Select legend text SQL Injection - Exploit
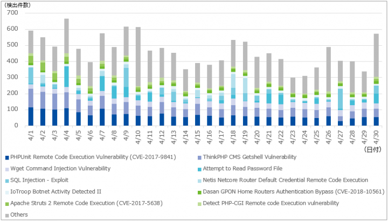 click(x=39, y=180)
